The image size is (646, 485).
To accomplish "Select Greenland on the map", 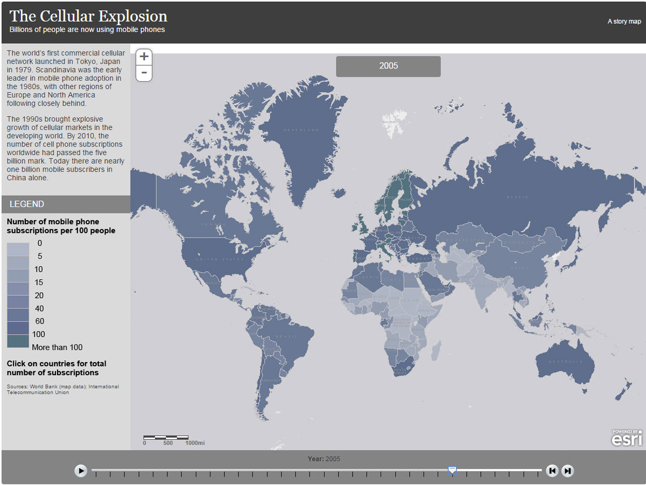I will [301, 129].
